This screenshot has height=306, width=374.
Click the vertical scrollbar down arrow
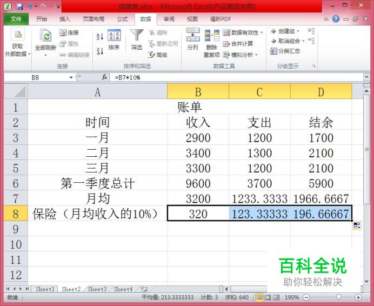tap(366, 282)
